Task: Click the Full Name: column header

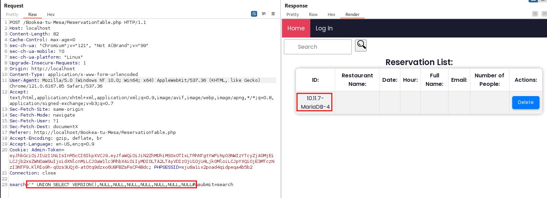Action: click(x=434, y=80)
